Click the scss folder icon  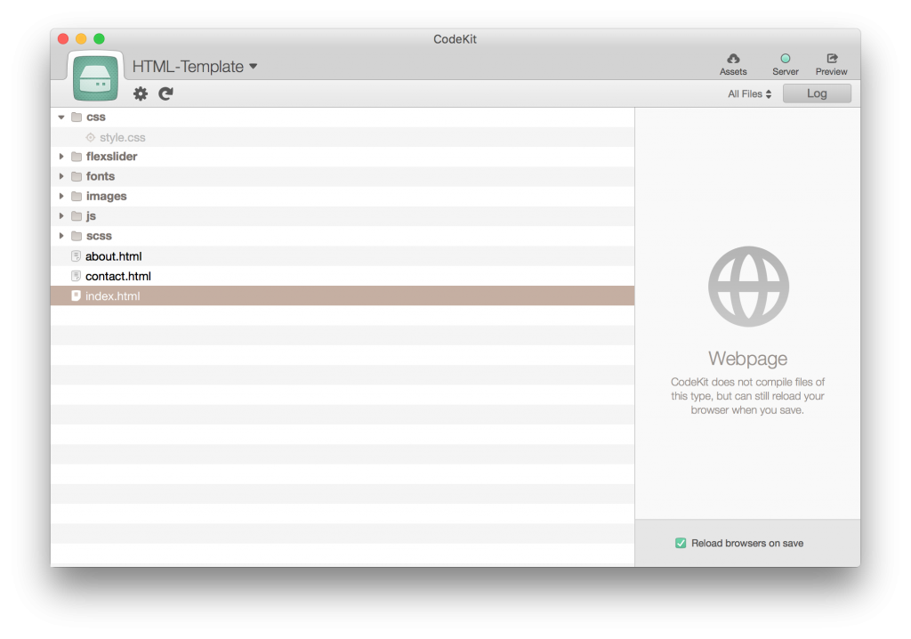click(x=77, y=236)
